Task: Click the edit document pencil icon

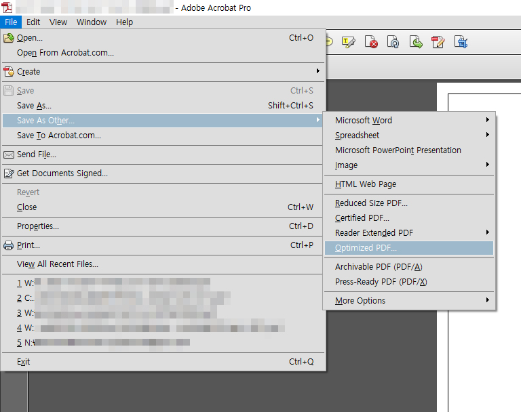Action: (438, 42)
